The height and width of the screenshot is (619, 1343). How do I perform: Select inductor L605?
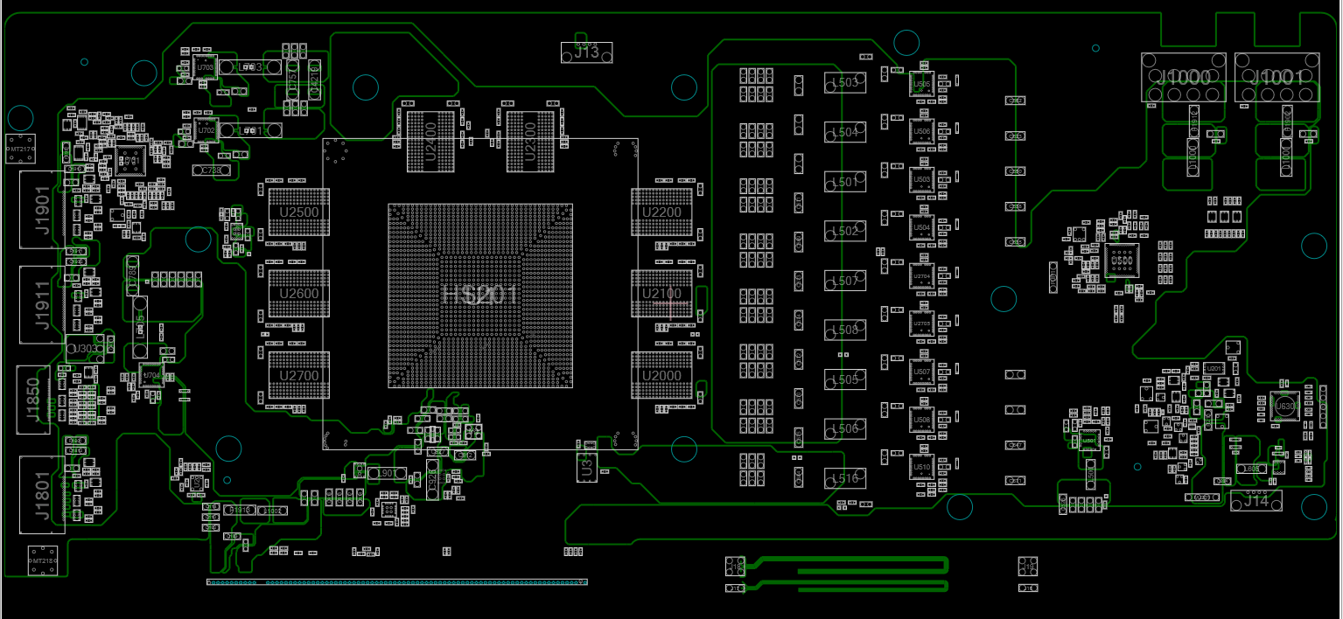click(x=1251, y=469)
